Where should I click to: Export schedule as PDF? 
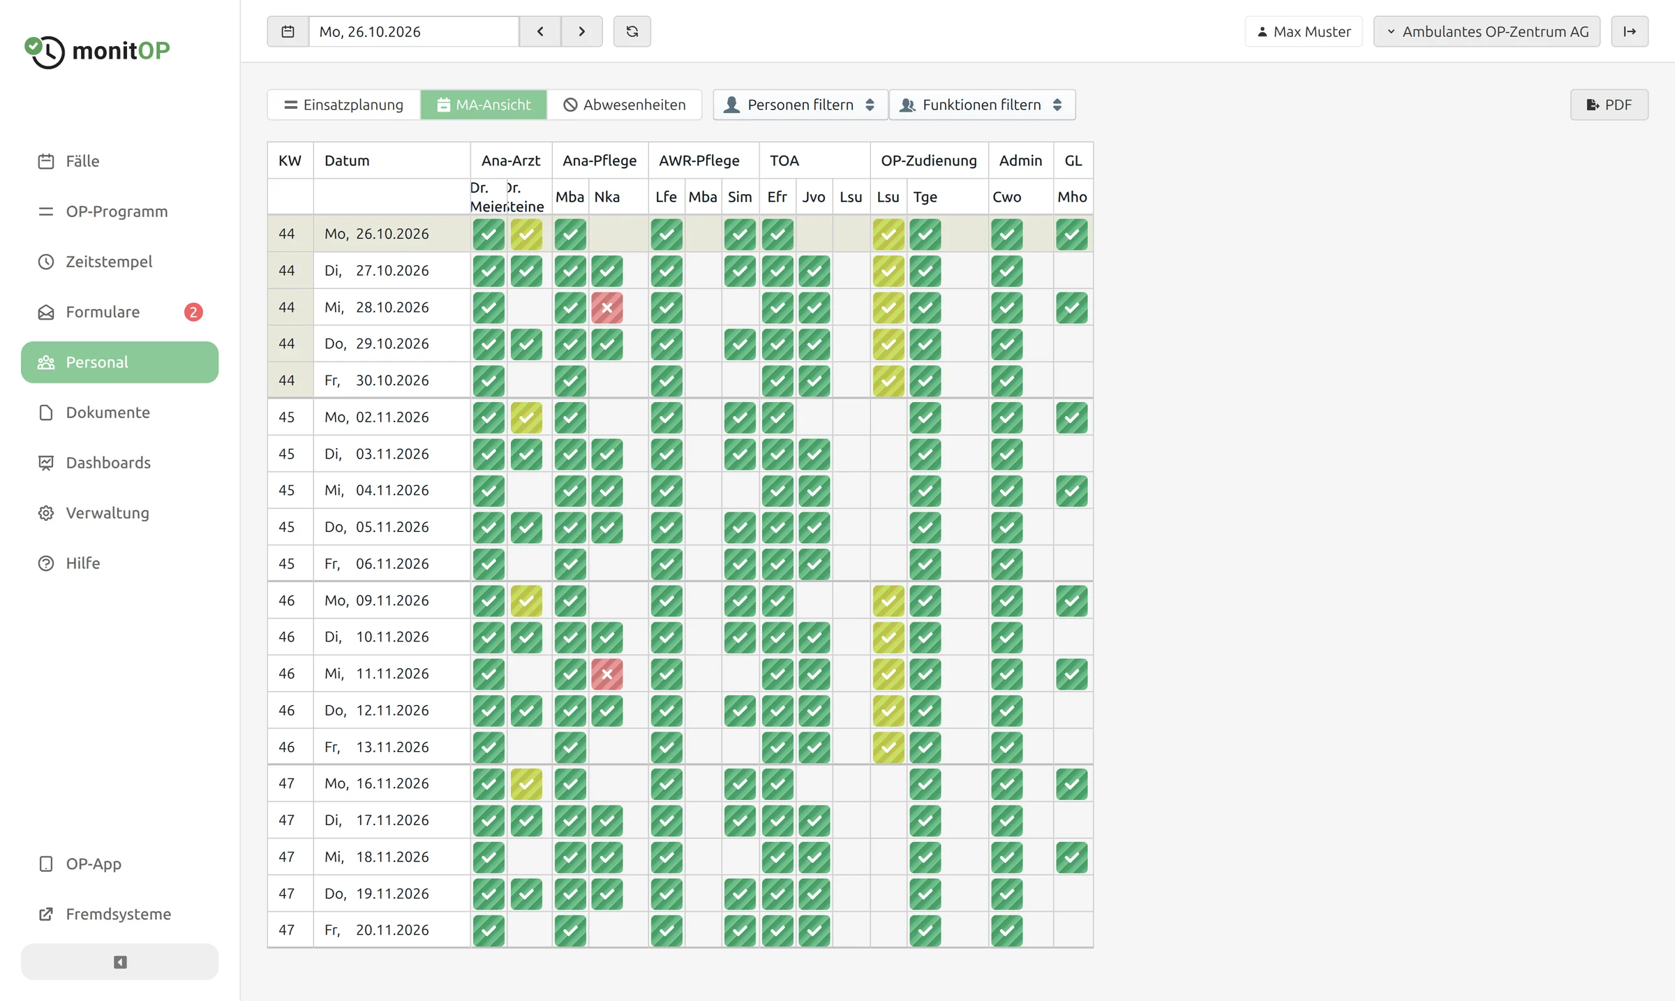point(1609,105)
